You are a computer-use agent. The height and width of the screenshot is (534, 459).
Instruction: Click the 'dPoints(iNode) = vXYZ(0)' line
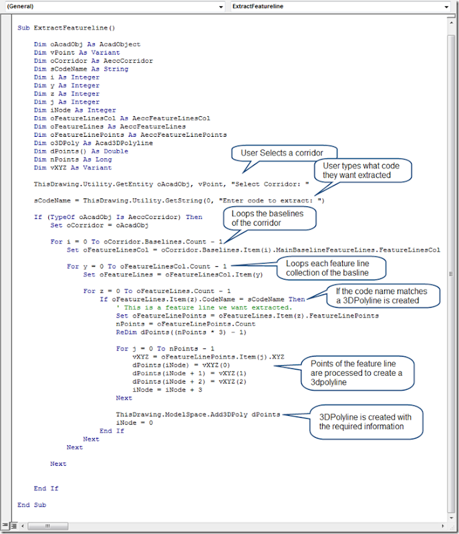click(x=181, y=364)
